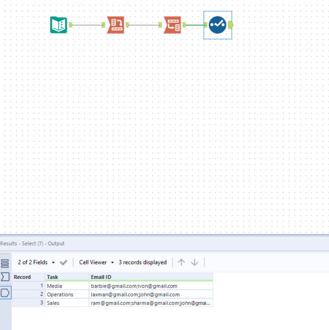
Task: Select the Cross Tab tool on the canvas
Action: pos(172,24)
